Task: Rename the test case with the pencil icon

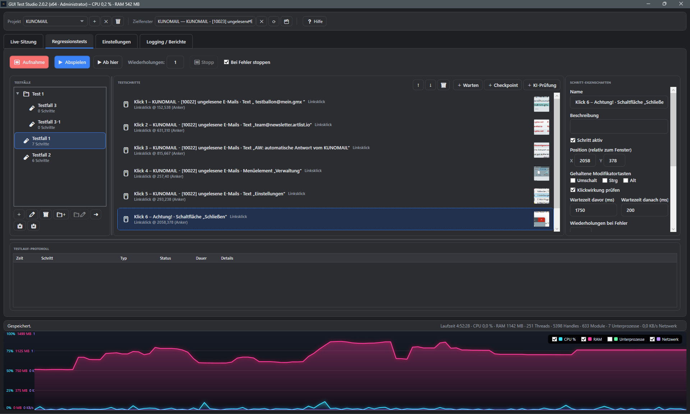Action: pyautogui.click(x=32, y=215)
